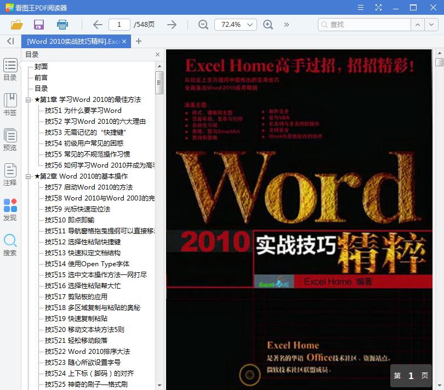Go to the next page arrow

pos(172,25)
